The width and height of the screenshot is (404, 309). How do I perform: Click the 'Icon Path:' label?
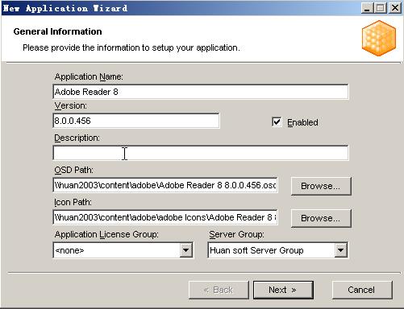click(73, 202)
